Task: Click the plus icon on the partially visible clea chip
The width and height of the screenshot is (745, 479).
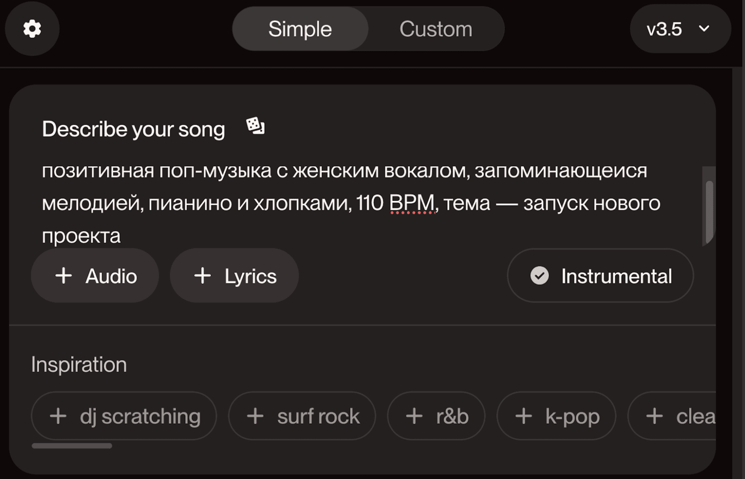Action: tap(654, 416)
